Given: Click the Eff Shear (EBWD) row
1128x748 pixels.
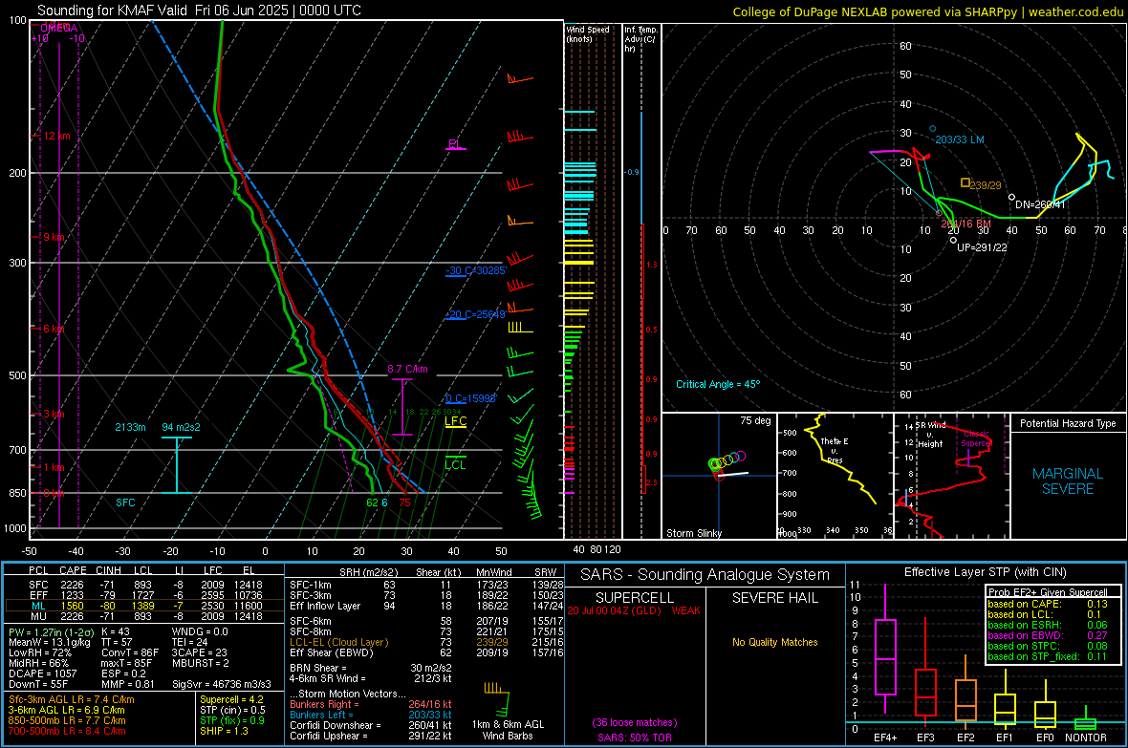Looking at the screenshot, I should tap(426, 652).
